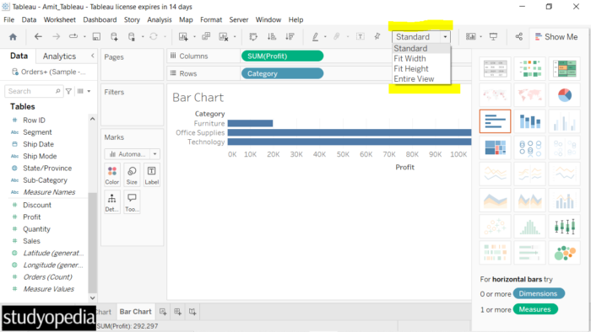Open the show/hide cards icon
This screenshot has width=591, height=332.
pos(471,36)
